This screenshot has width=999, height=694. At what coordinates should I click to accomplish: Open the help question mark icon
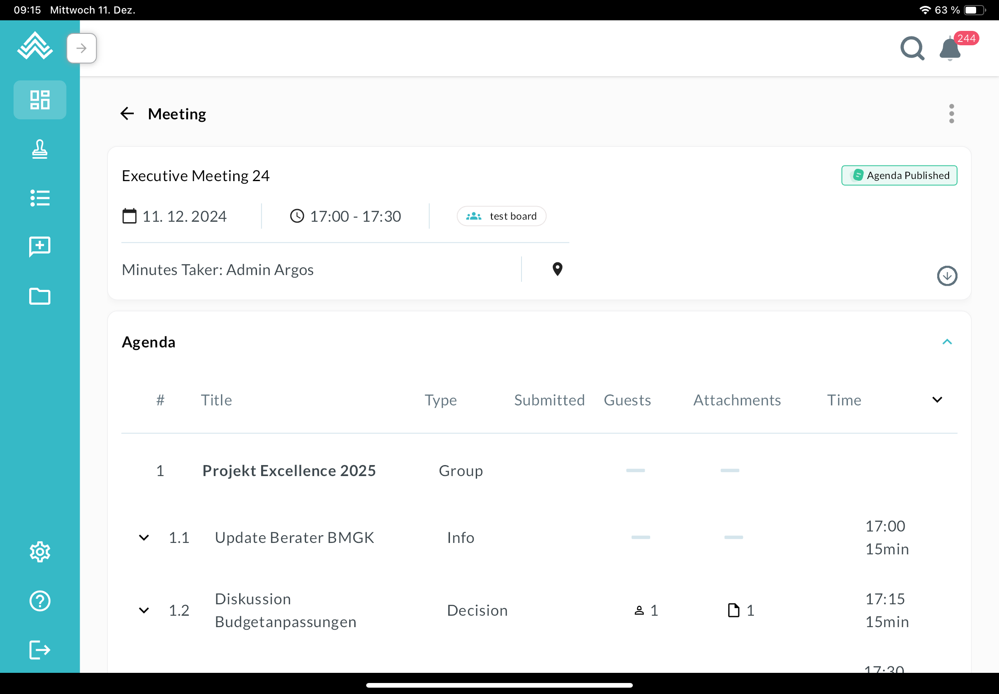click(39, 601)
